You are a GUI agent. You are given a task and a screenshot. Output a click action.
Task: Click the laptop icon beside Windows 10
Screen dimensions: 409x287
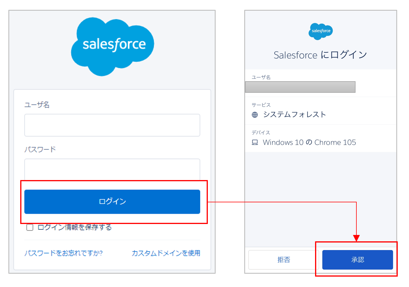coord(255,142)
